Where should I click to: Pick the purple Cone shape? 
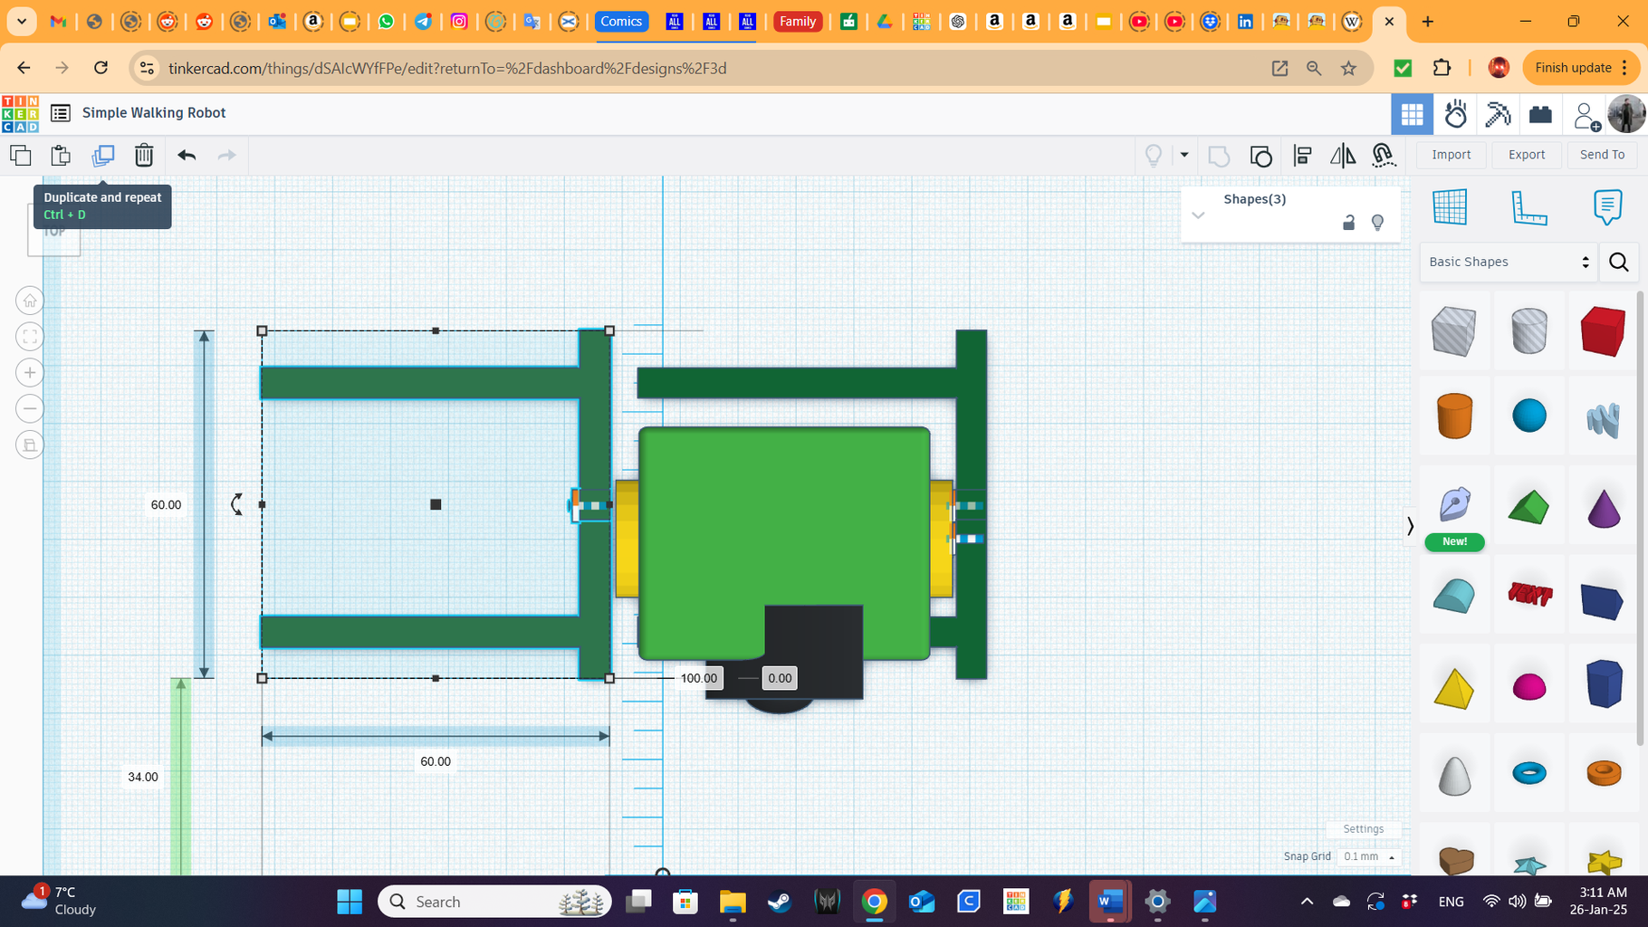pyautogui.click(x=1603, y=507)
